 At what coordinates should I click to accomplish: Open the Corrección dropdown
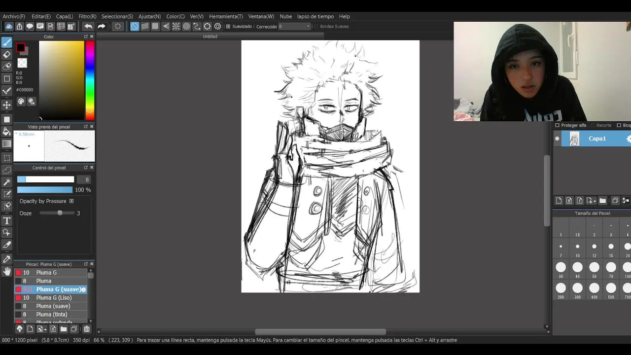pyautogui.click(x=295, y=27)
